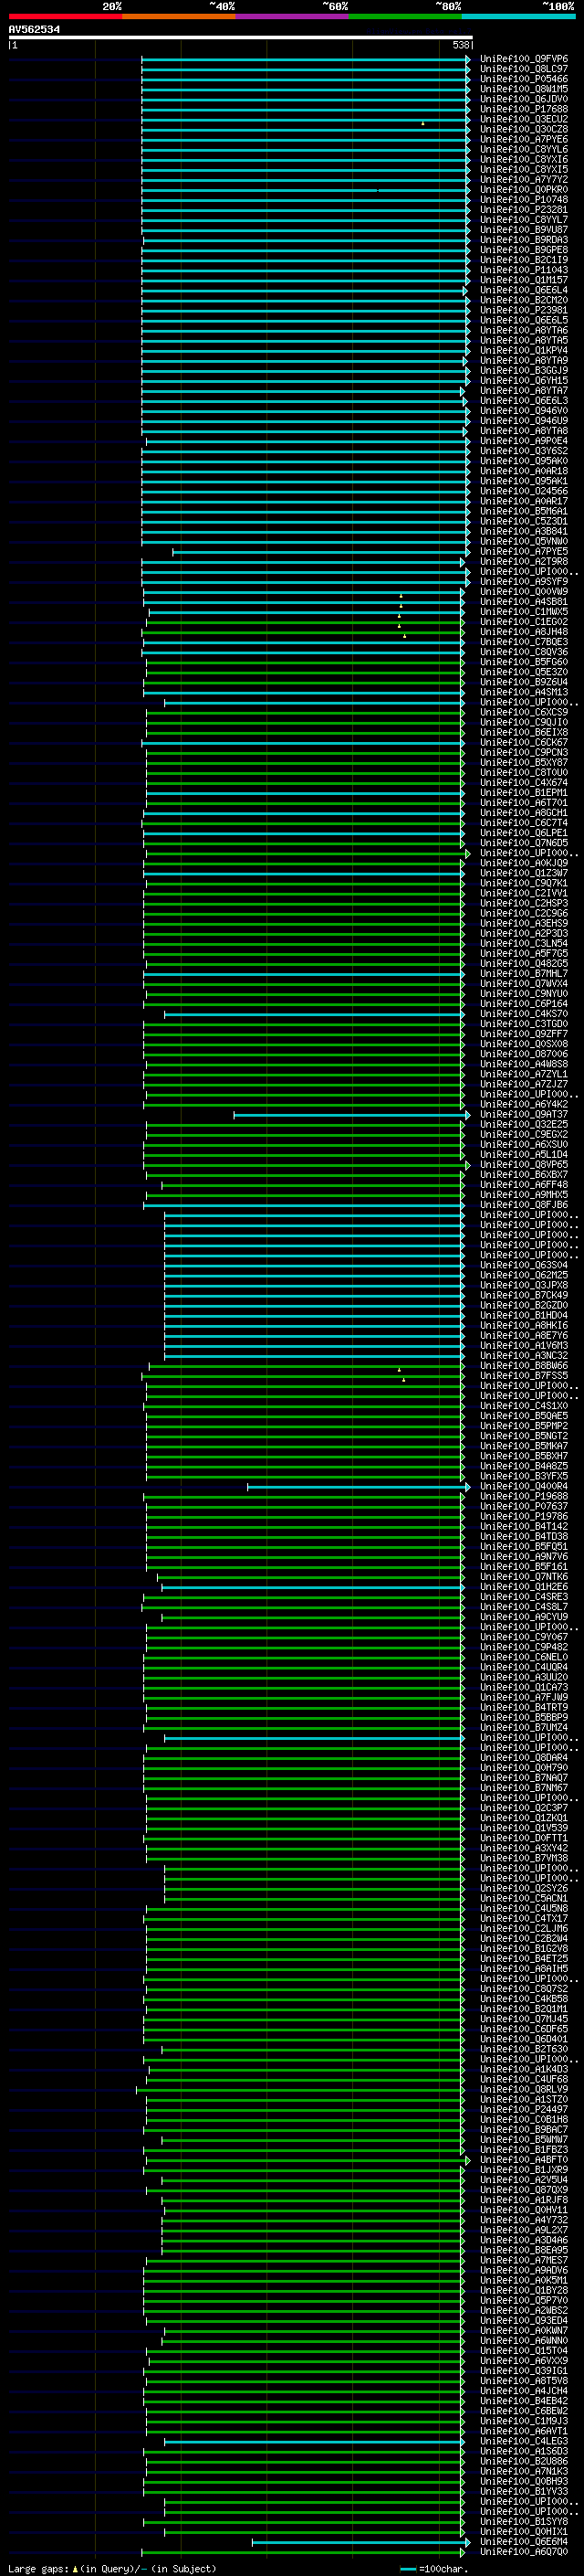Image resolution: width=584 pixels, height=2576 pixels.
Task: Click the white query sequence bar
Action: (x=241, y=37)
